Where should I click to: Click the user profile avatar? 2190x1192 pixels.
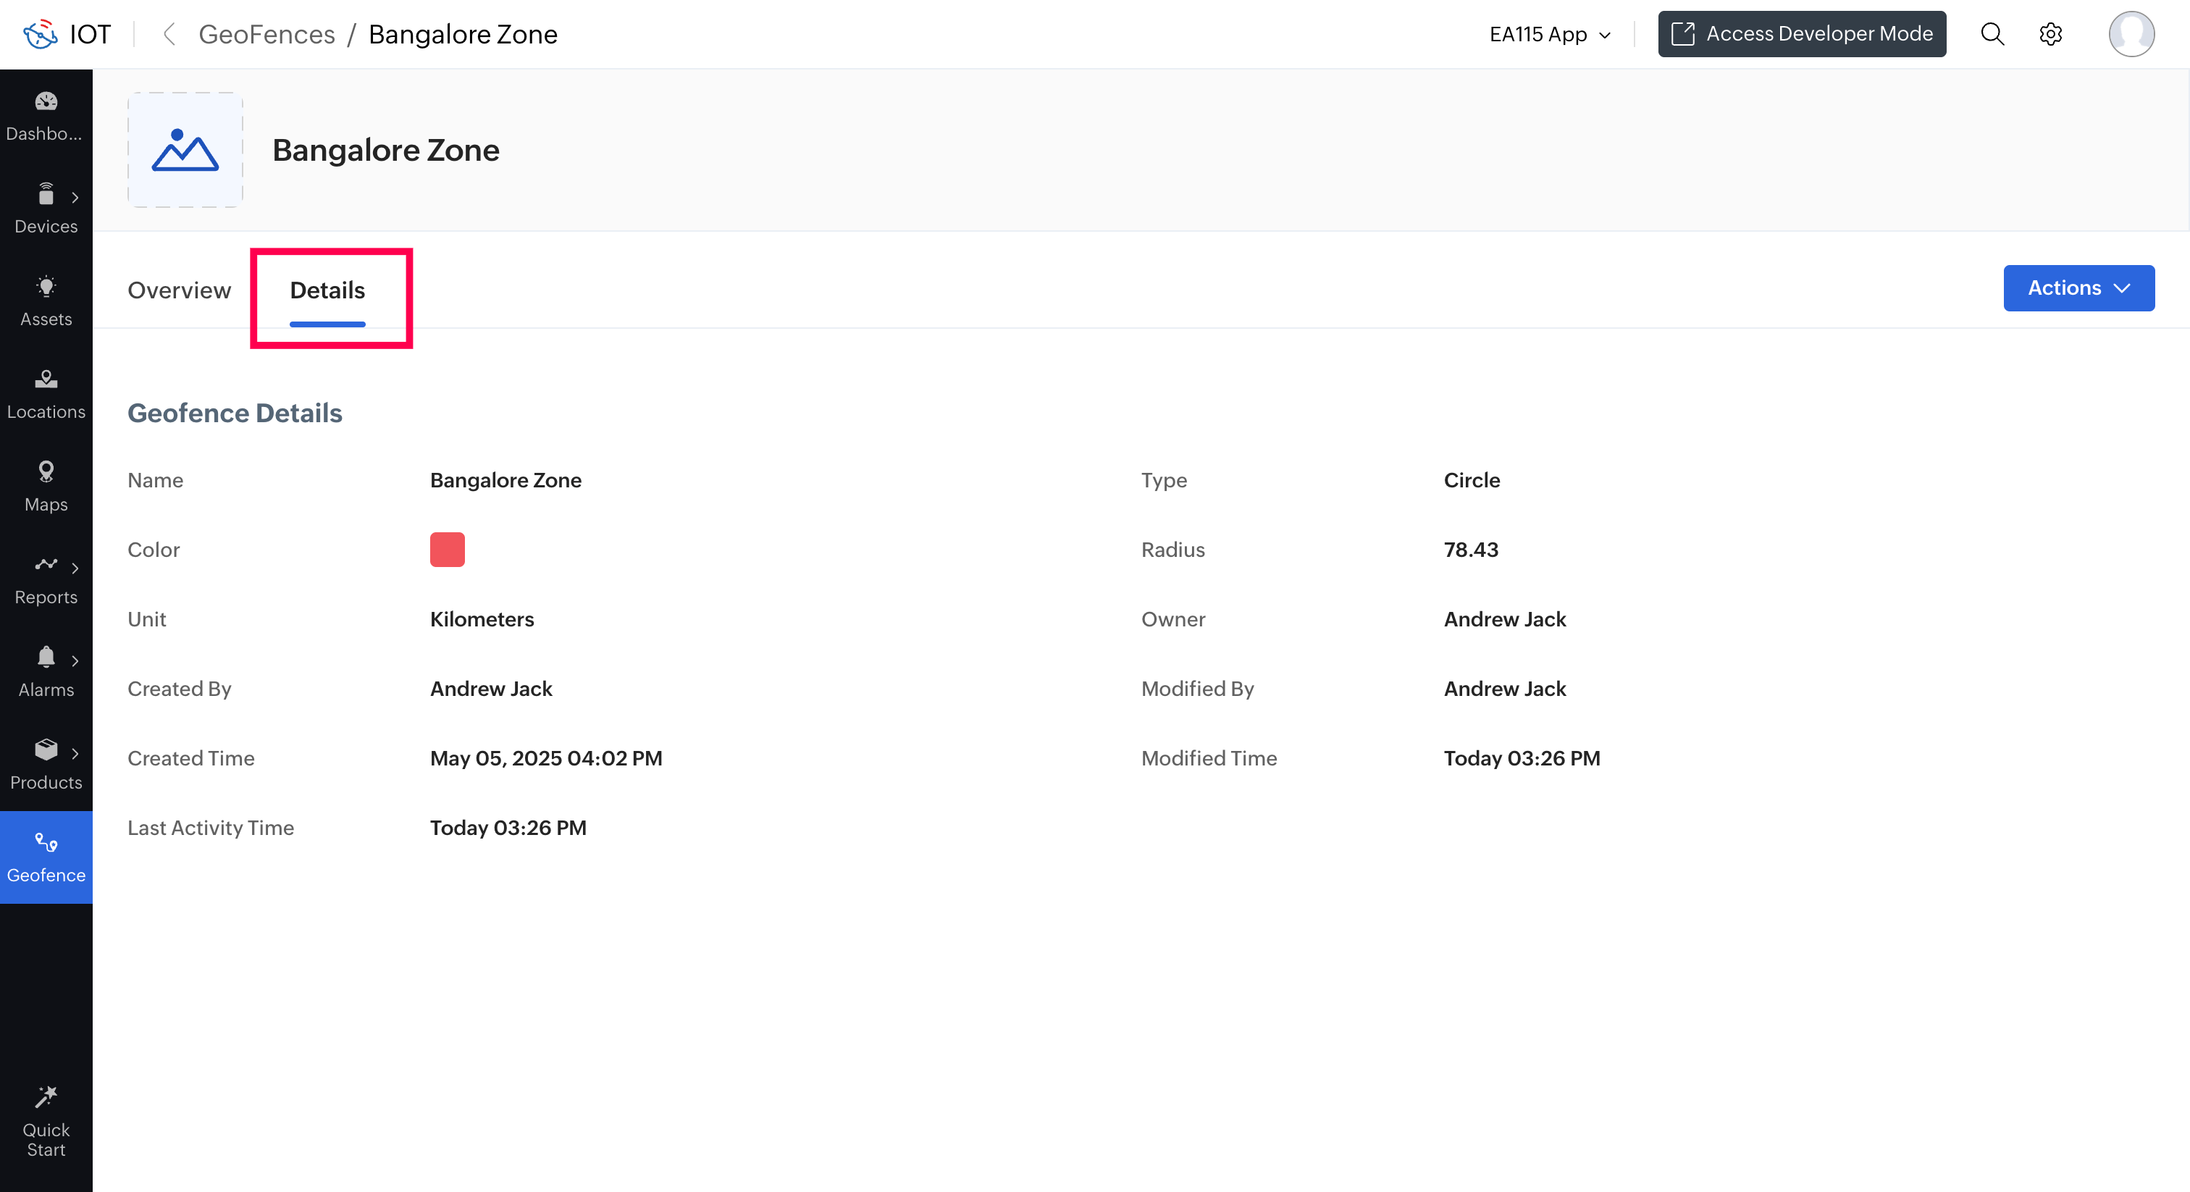(x=2131, y=34)
